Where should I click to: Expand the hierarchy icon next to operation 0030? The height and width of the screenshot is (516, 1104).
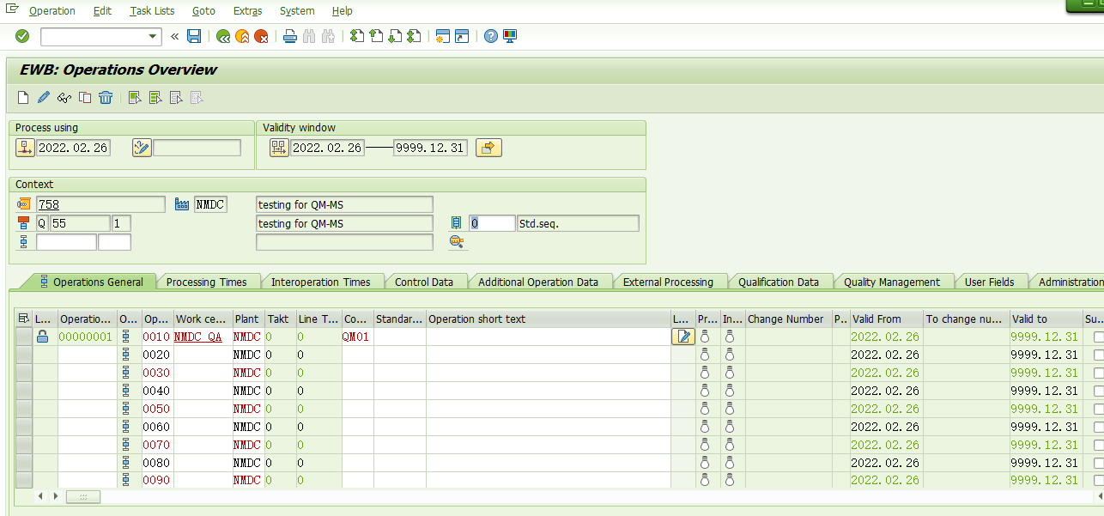click(125, 373)
